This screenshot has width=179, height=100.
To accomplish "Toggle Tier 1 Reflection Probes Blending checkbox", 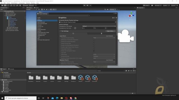I will click(x=94, y=42).
